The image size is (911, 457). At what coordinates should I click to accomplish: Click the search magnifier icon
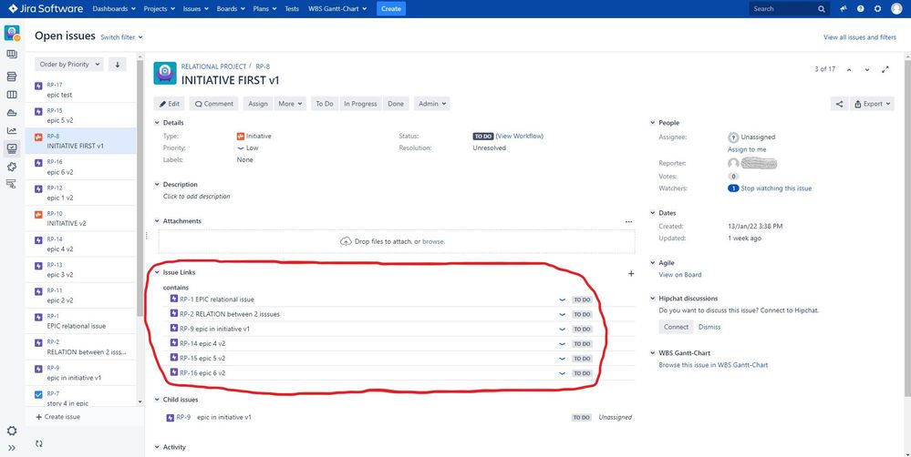(x=822, y=9)
